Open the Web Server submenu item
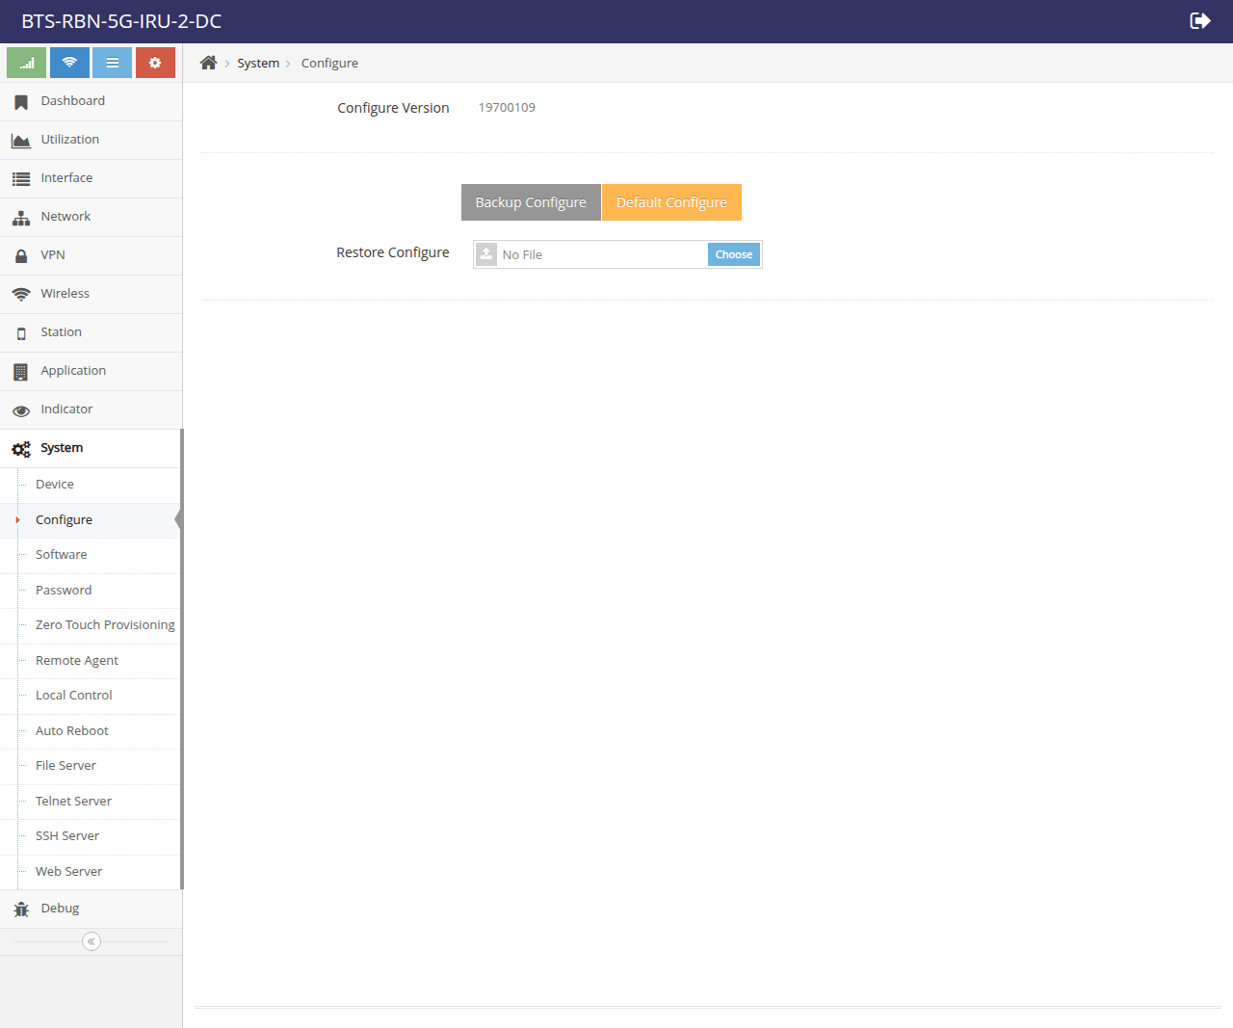 [91, 872]
